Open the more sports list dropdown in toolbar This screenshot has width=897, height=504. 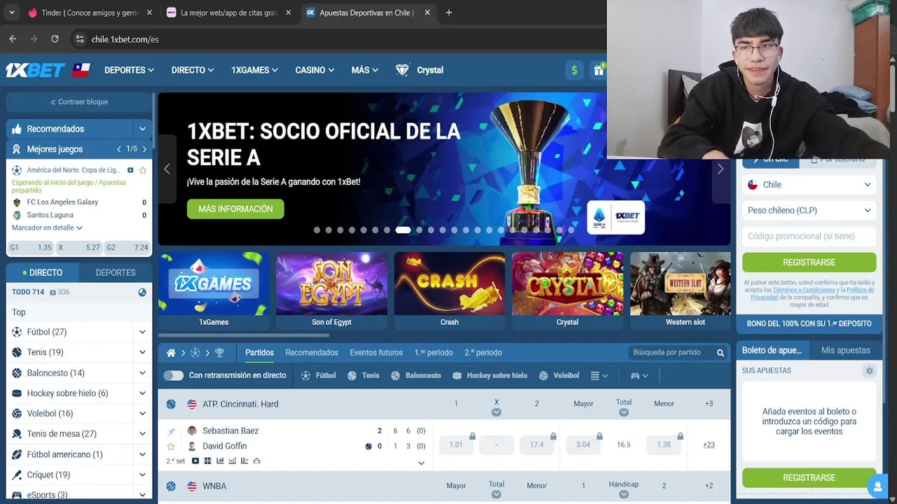(599, 376)
